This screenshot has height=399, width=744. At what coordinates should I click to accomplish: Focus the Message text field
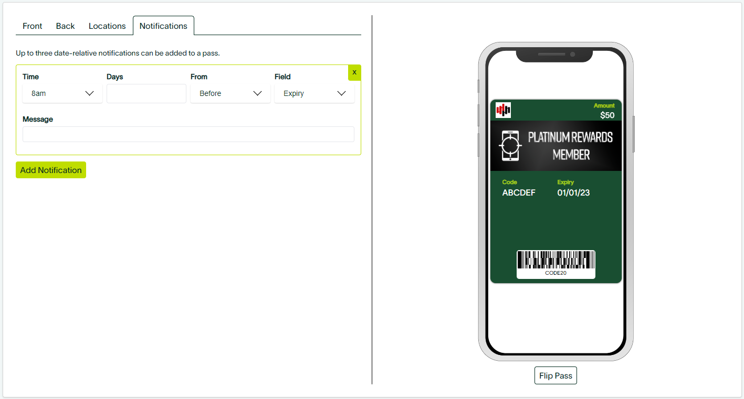point(188,134)
